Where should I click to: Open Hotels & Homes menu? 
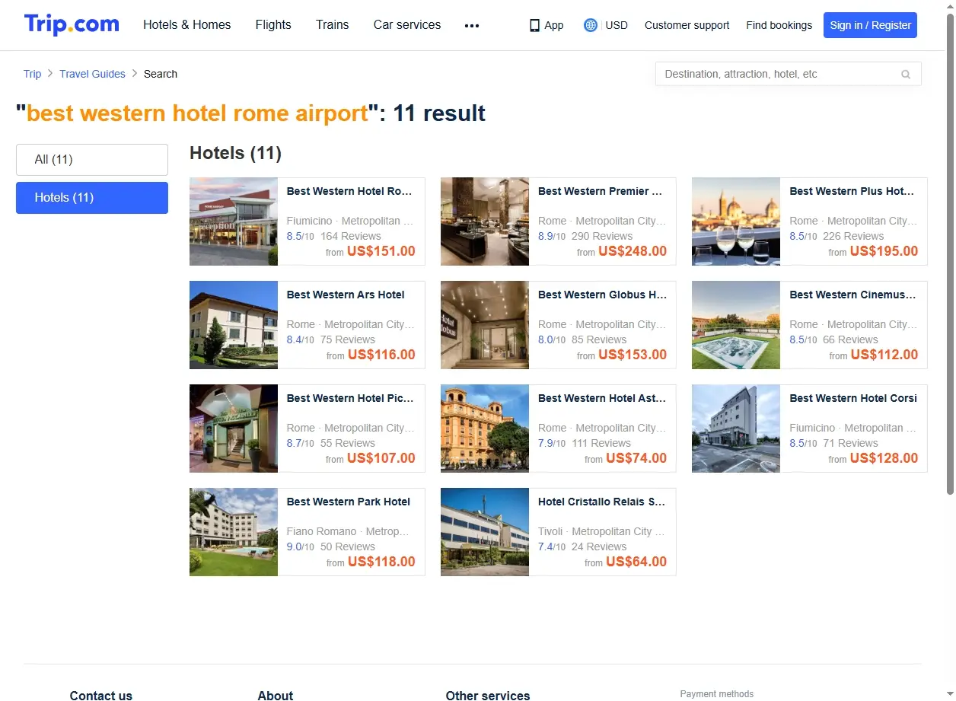187,25
